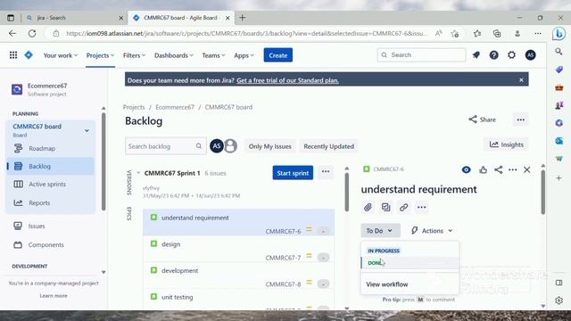This screenshot has width=571, height=321.
Task: Open Edge collections icon
Action: coord(497,34)
